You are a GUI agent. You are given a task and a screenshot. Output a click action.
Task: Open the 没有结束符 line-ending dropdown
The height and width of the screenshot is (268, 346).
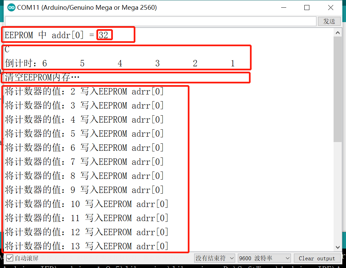(x=214, y=258)
